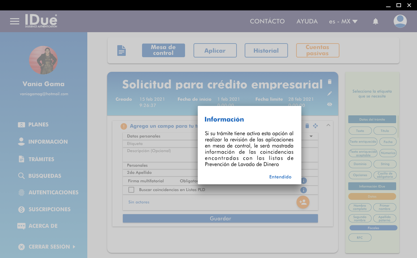Check Buscar coincidencias en Listas PLD box
The image size is (417, 258).
(131, 190)
